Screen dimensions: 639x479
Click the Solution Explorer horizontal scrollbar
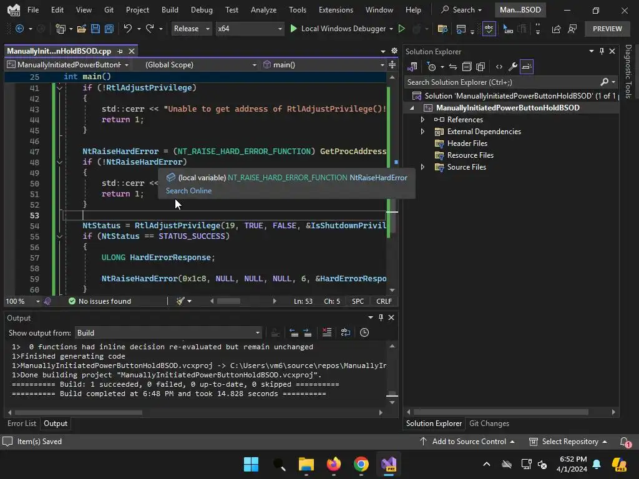[x=501, y=412]
